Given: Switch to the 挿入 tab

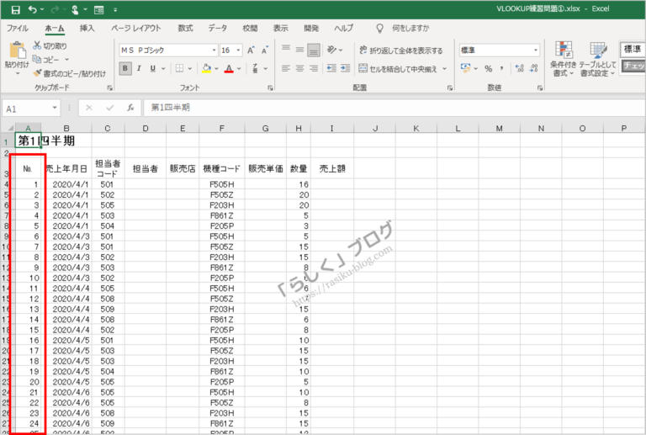Looking at the screenshot, I should click(x=87, y=29).
